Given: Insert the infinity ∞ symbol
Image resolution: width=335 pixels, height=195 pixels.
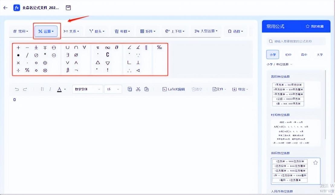Looking at the screenshot, I should (x=107, y=48).
